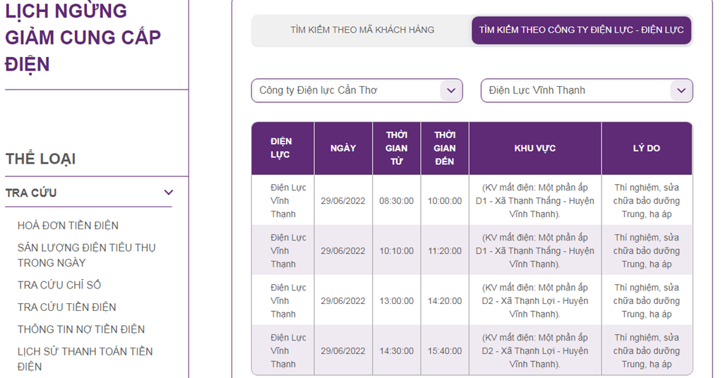Collapse the Tra cứu section chevron
Screen dimensions: 723x378
tap(169, 193)
